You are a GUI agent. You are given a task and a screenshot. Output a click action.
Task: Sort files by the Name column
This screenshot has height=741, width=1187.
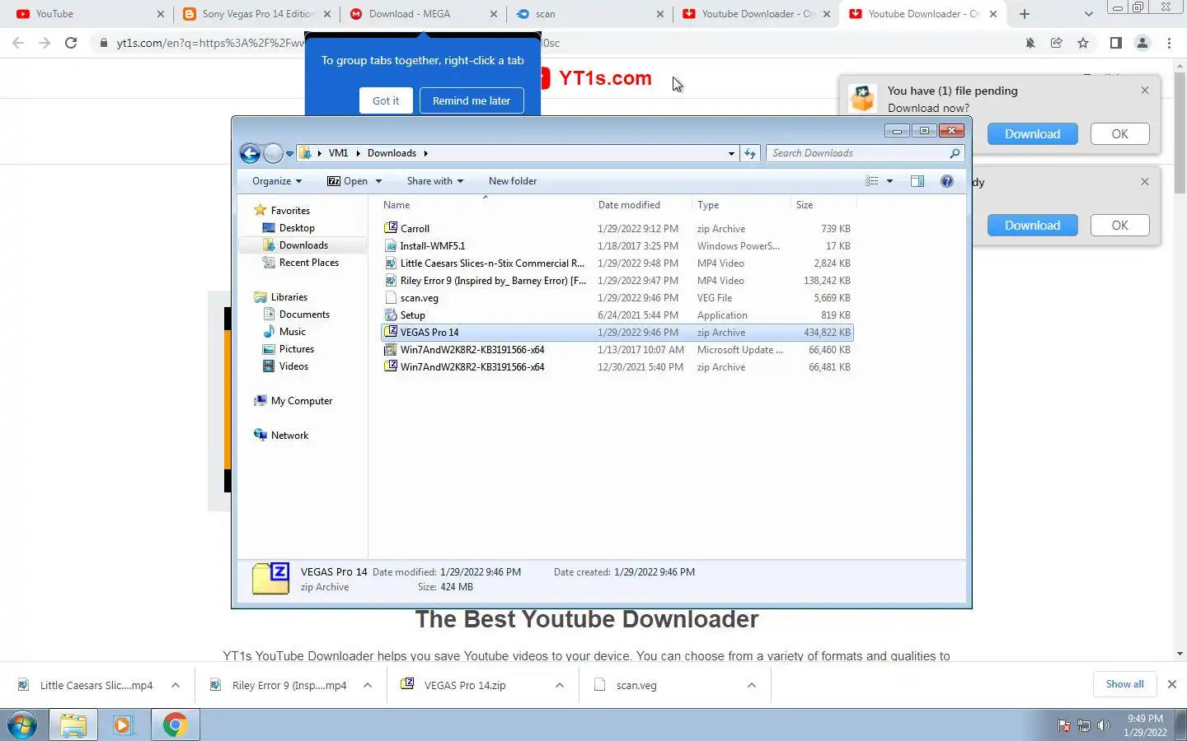click(x=485, y=205)
